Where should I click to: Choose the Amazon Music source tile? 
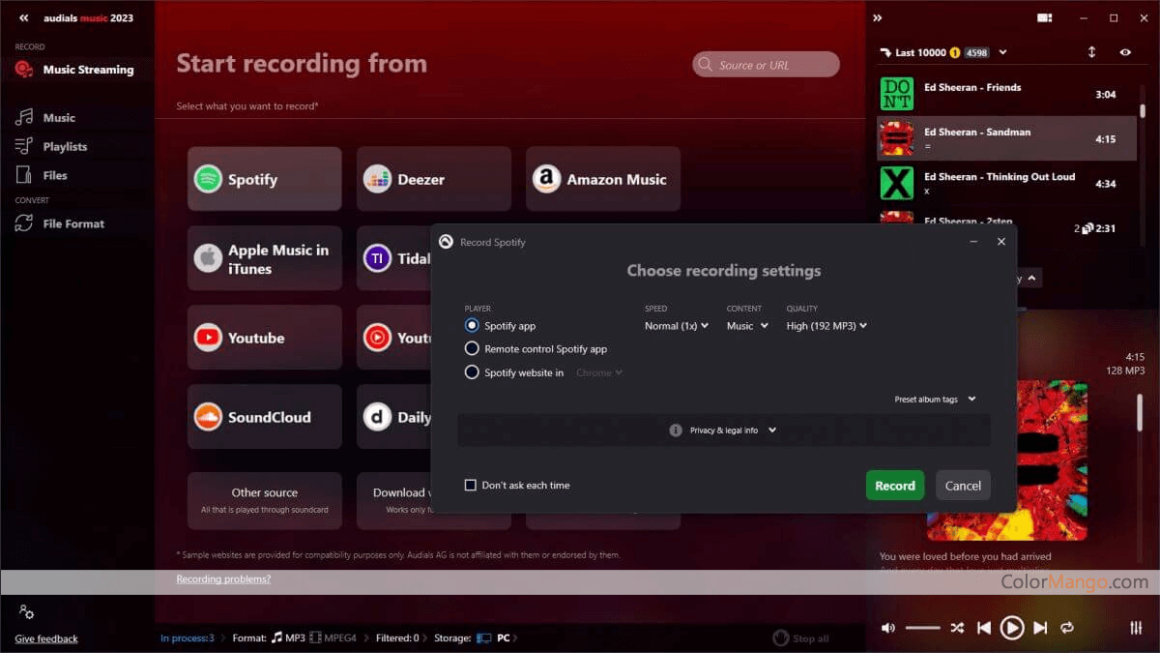pyautogui.click(x=603, y=179)
